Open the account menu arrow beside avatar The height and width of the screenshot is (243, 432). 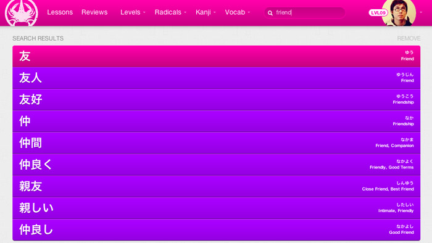click(x=421, y=12)
